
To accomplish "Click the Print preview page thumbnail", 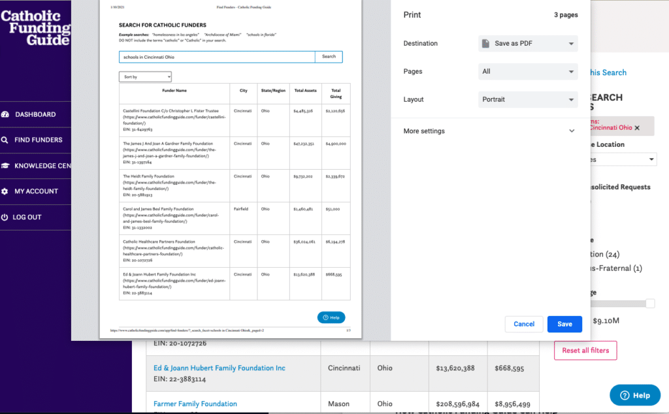I will [x=231, y=169].
